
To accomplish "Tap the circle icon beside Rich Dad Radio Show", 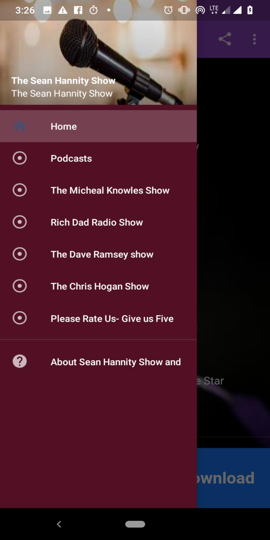I will coord(20,222).
